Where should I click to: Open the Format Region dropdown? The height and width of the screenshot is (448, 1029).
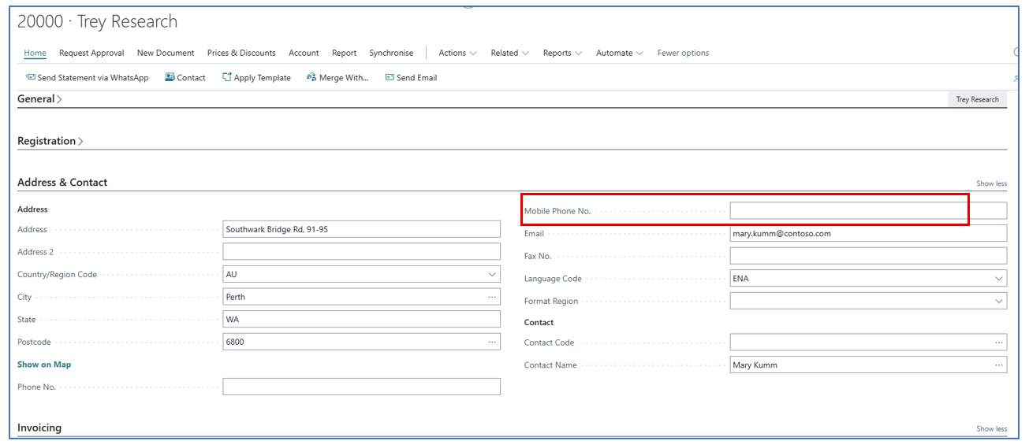tap(999, 302)
